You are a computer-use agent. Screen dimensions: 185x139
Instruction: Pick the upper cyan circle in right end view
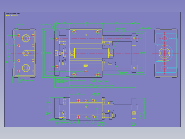pyautogui.click(x=164, y=38)
